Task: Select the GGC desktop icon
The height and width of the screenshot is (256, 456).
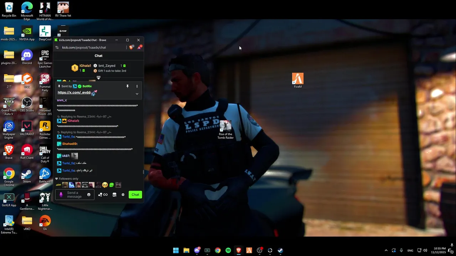Action: [x=27, y=81]
